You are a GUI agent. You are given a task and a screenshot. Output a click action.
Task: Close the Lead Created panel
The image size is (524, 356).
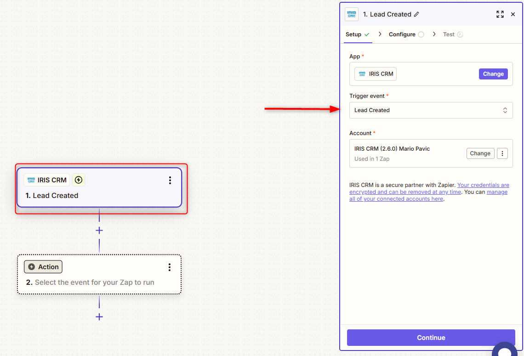click(513, 14)
